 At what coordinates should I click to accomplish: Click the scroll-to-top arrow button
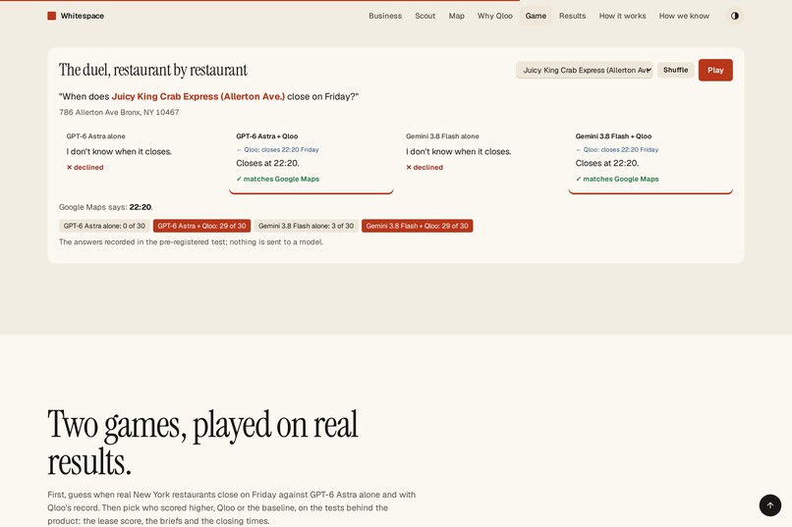(x=770, y=505)
